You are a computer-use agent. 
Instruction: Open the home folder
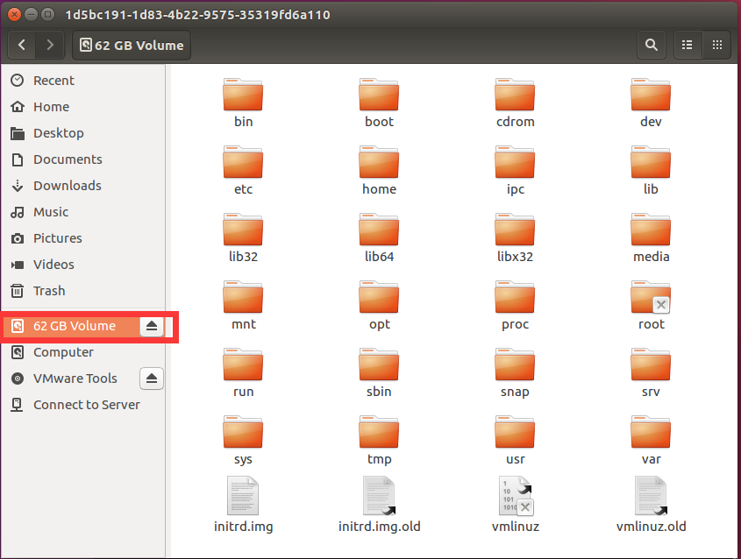coord(379,169)
